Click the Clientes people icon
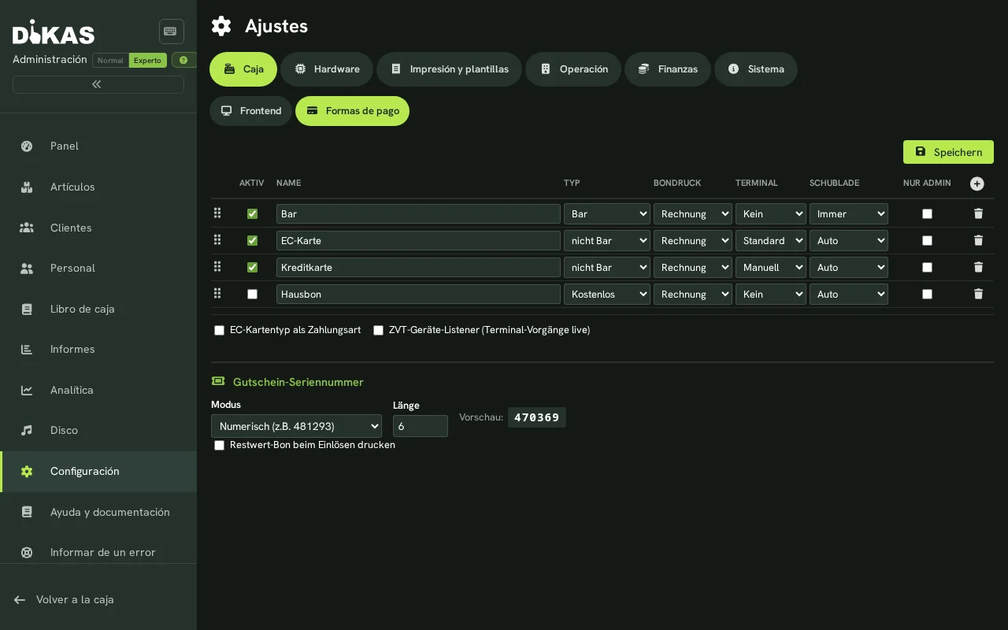This screenshot has height=630, width=1008. (27, 228)
